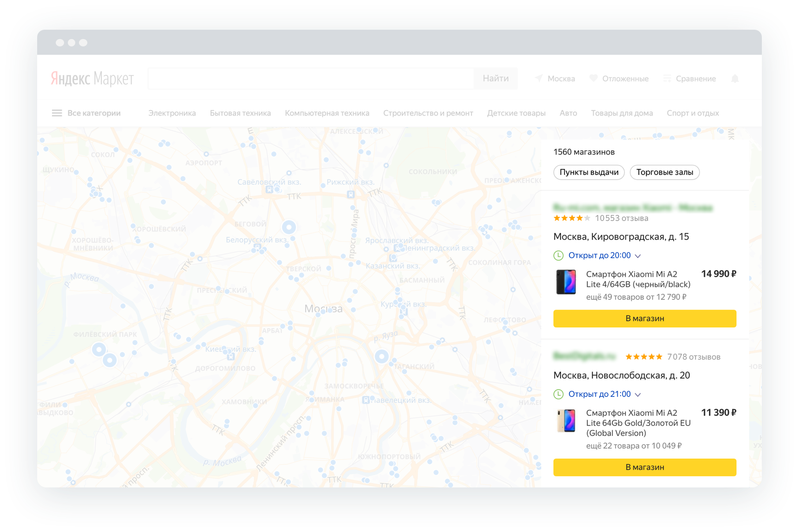Click the Сравнение list icon
This screenshot has width=799, height=532.
click(x=667, y=78)
